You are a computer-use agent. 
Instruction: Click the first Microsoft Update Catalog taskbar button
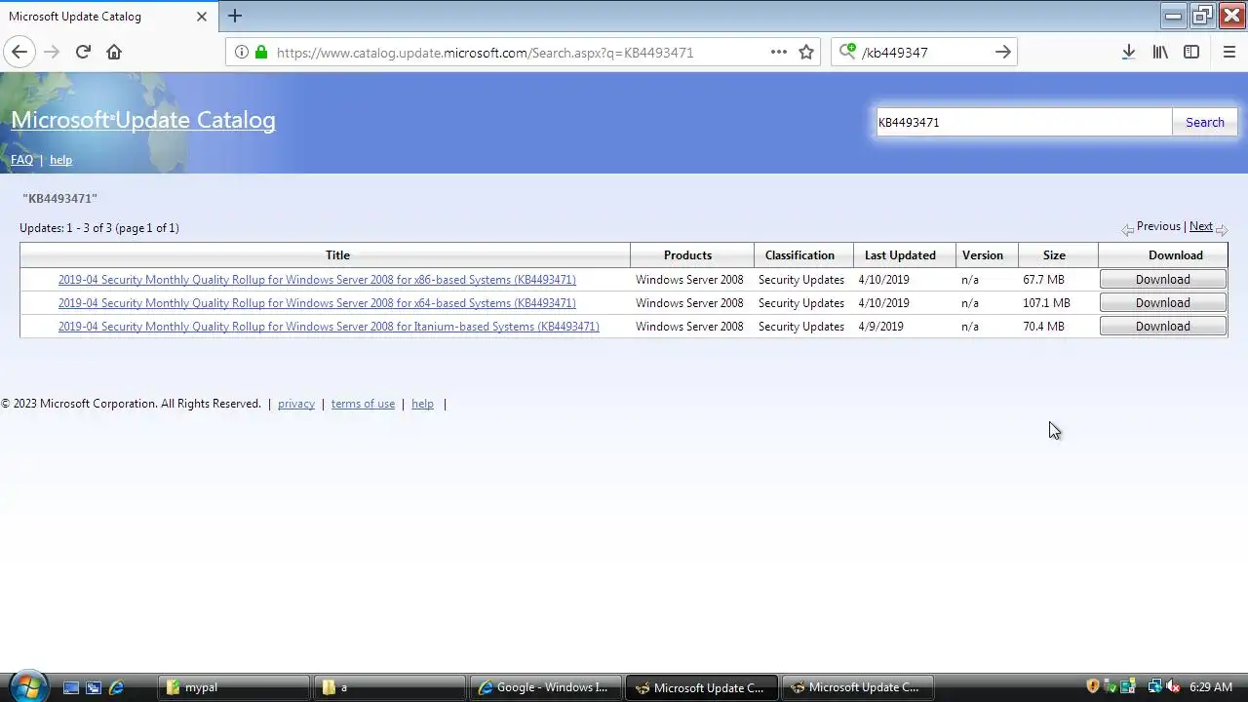point(701,687)
